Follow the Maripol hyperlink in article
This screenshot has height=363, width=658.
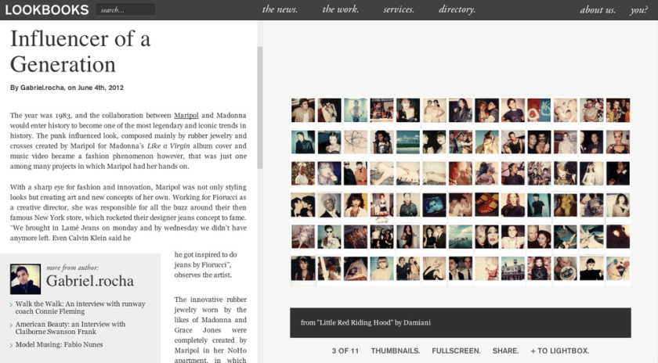186,115
